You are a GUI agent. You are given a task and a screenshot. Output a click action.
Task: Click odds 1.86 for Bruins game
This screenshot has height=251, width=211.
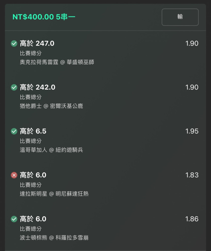(192, 219)
